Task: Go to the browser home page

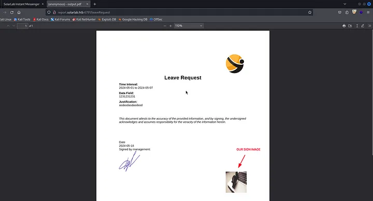Action: pos(19,12)
